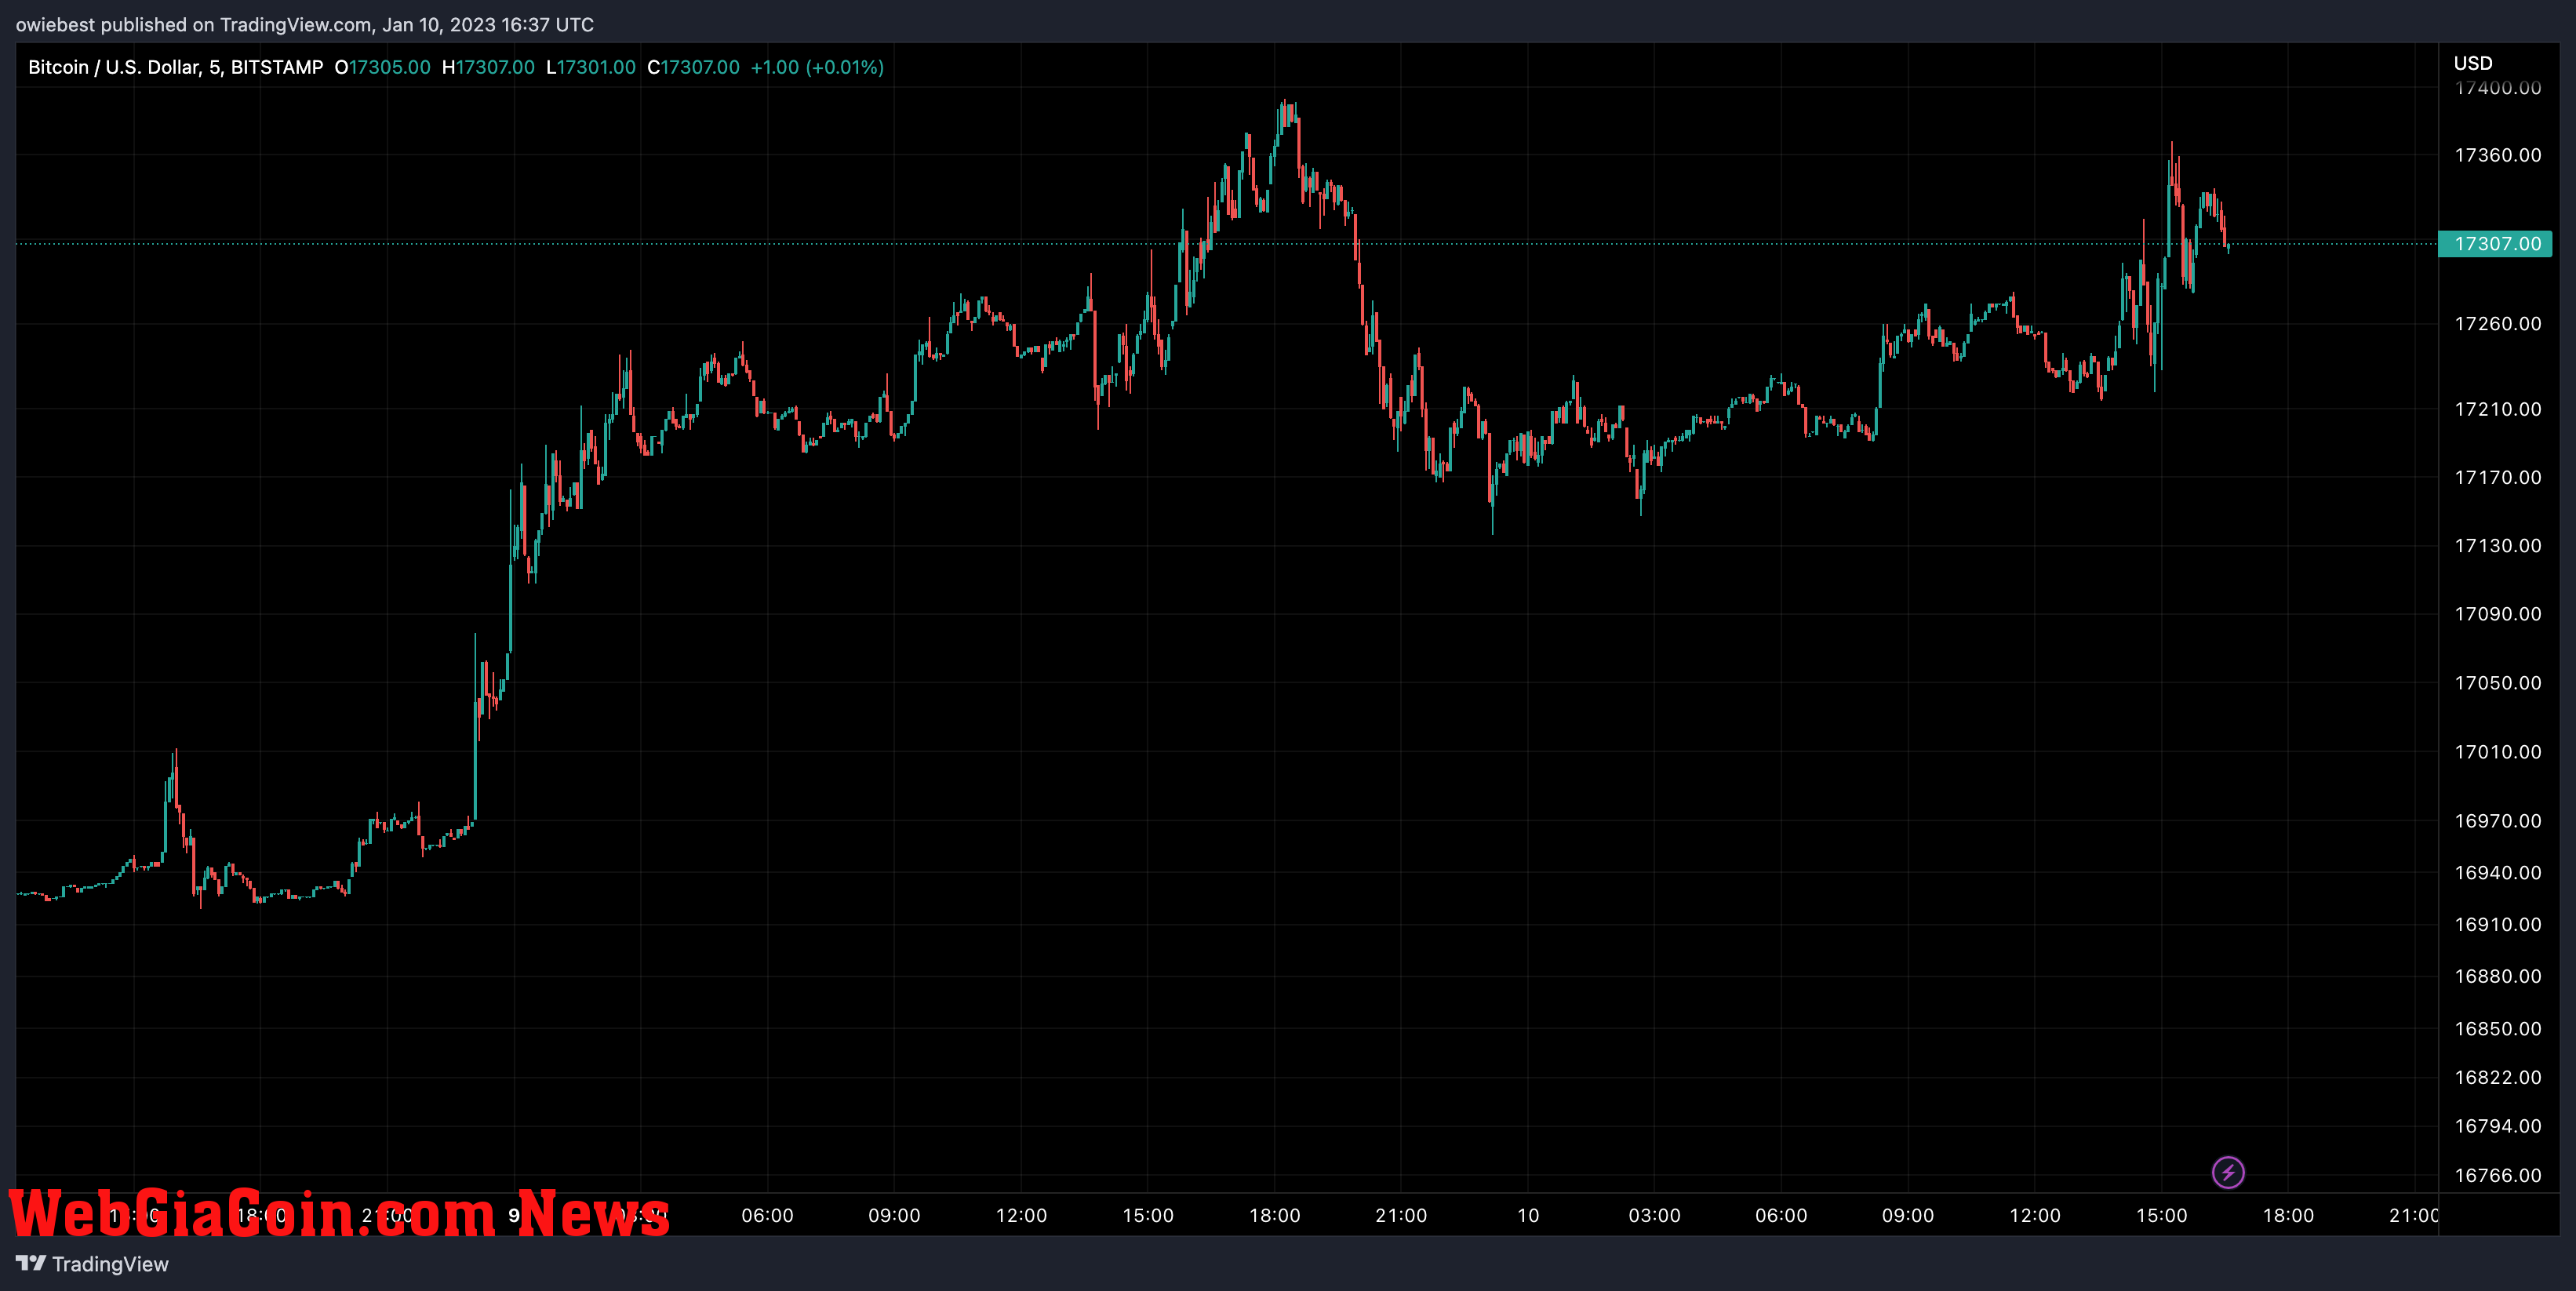Viewport: 2576px width, 1291px height.
Task: Click the current price label 17307.00
Action: 2496,244
